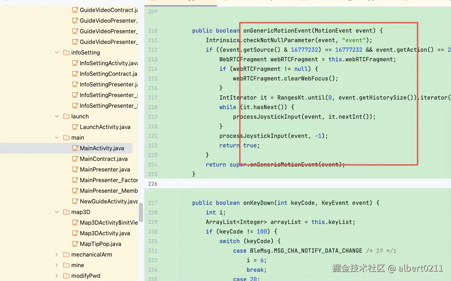Expand the modifyPwd package node
Image resolution: width=451 pixels, height=281 pixels.
point(57,276)
